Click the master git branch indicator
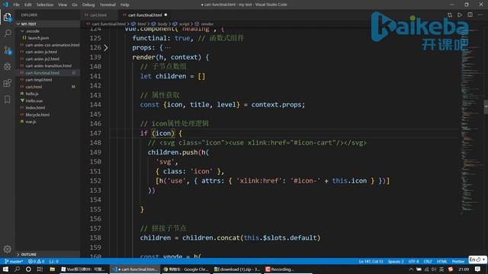 14,261
